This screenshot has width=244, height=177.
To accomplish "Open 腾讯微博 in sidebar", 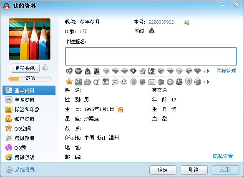I will (29, 138).
